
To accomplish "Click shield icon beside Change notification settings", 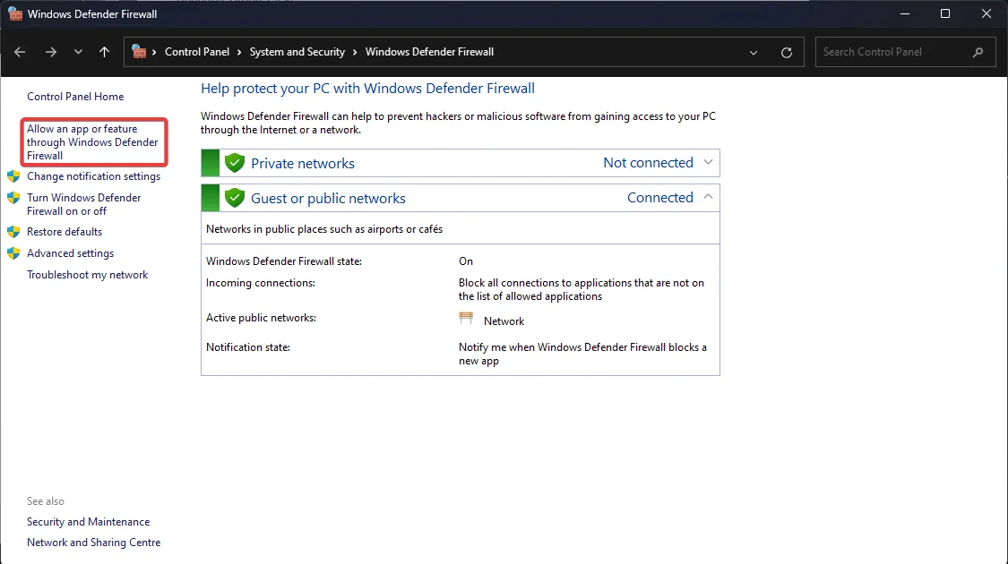I will (x=13, y=176).
